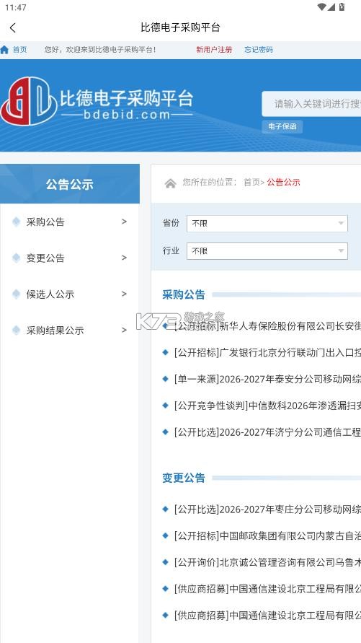Open 北京诚公管理咨询 inquiry notice

[x=267, y=562]
